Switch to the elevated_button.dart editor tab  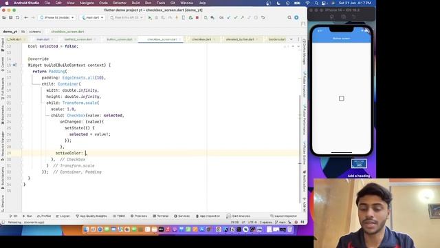click(240, 39)
